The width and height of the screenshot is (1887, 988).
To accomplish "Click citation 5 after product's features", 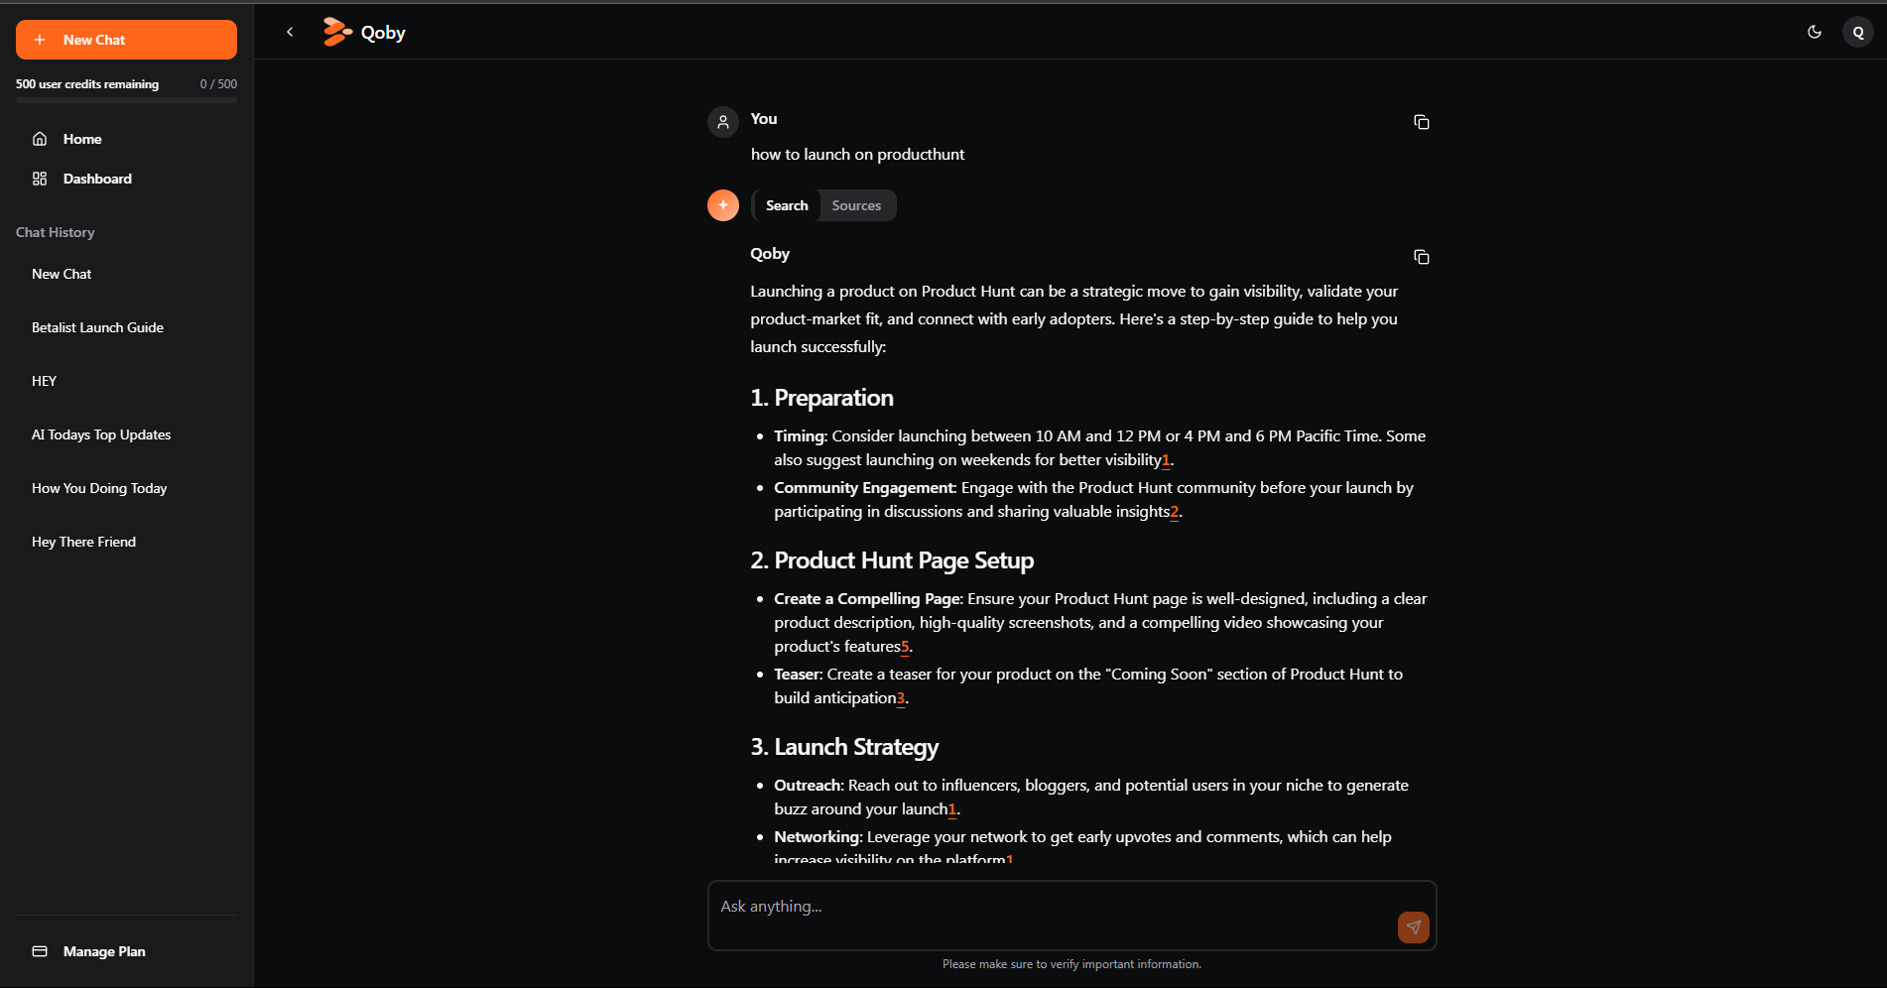I will pos(905,647).
